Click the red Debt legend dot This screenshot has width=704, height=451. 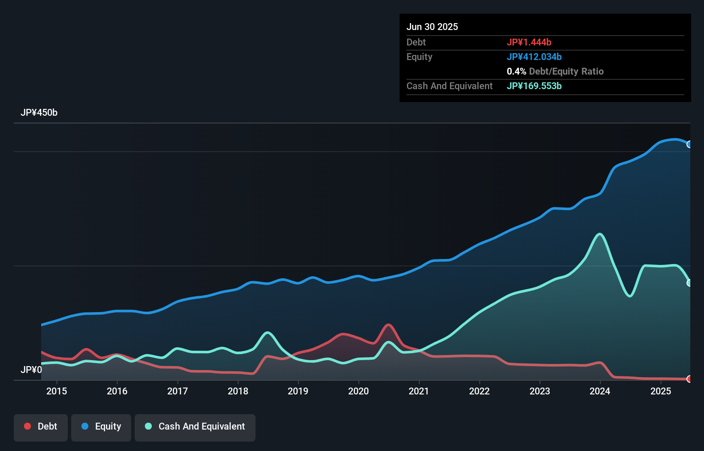(x=27, y=426)
